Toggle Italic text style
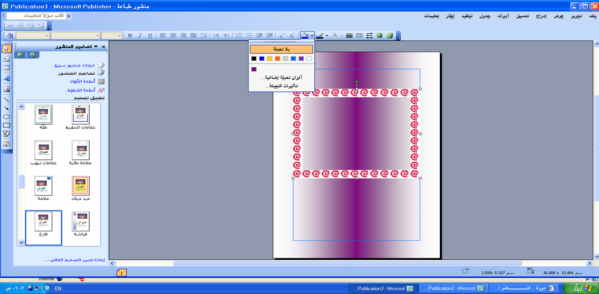 140,36
